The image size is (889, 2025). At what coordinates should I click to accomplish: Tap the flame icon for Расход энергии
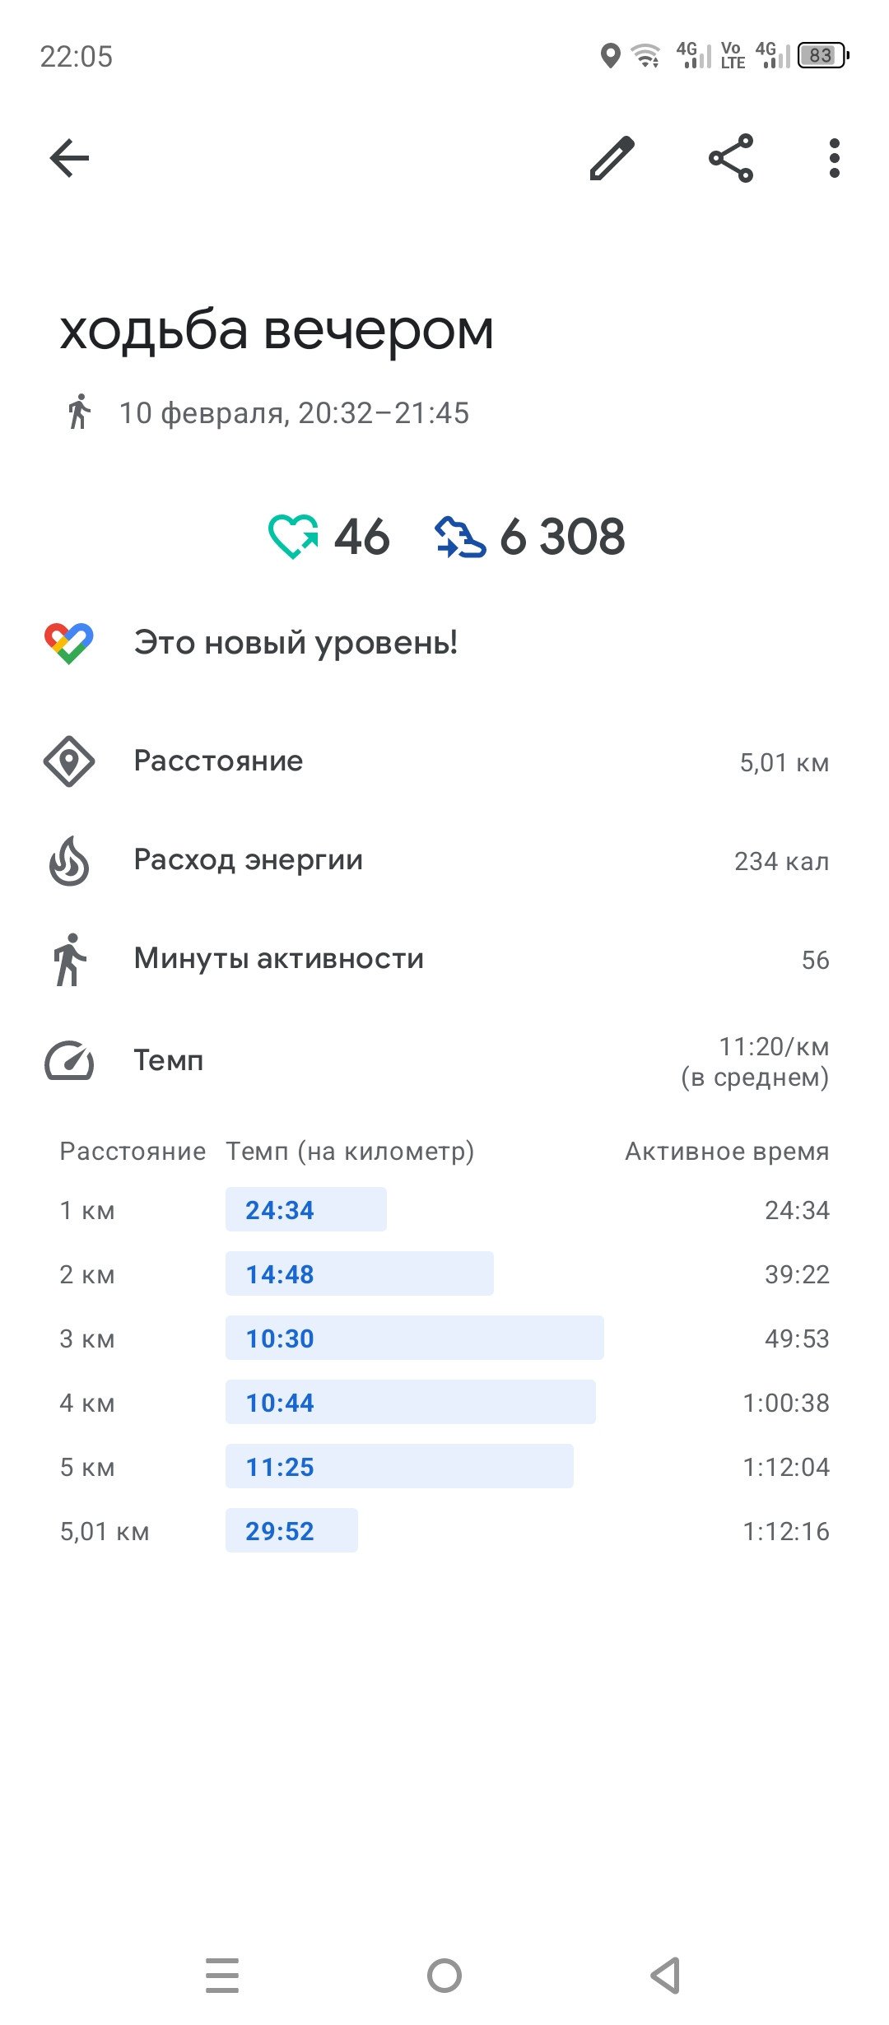[x=69, y=861]
